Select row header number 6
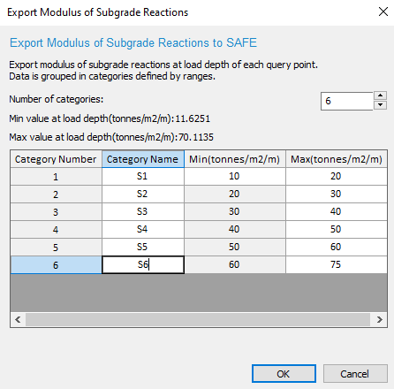 (x=56, y=264)
